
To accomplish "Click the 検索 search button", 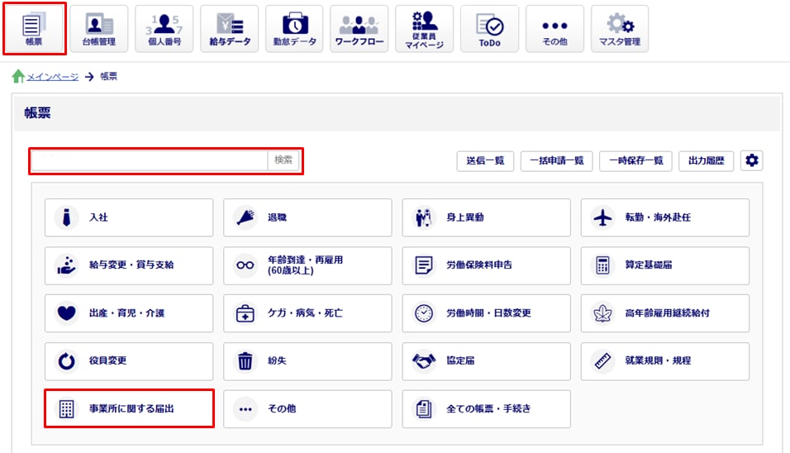I will (283, 160).
